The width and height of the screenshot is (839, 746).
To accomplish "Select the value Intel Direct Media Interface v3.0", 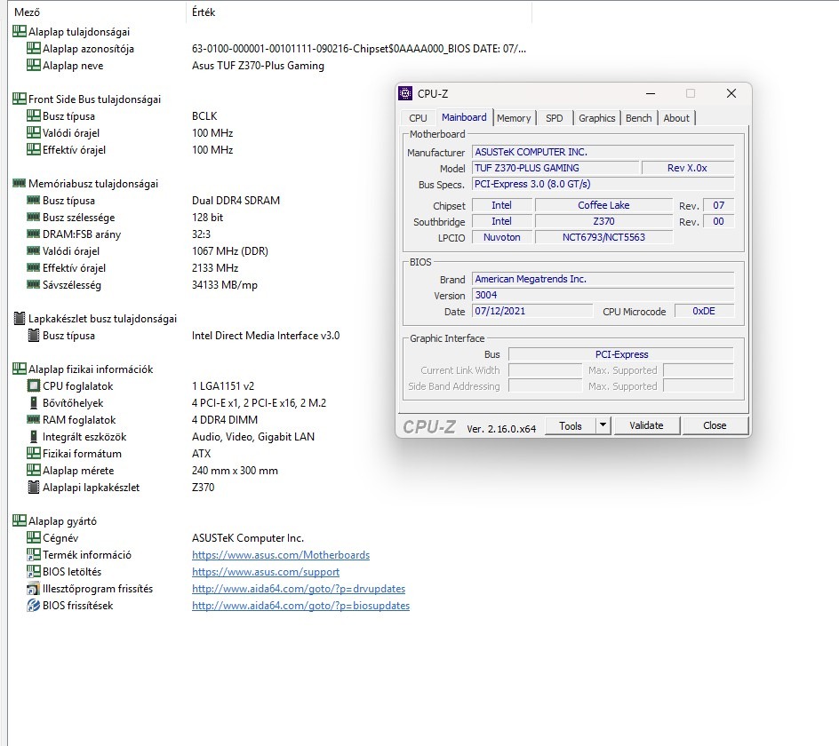I will 266,336.
